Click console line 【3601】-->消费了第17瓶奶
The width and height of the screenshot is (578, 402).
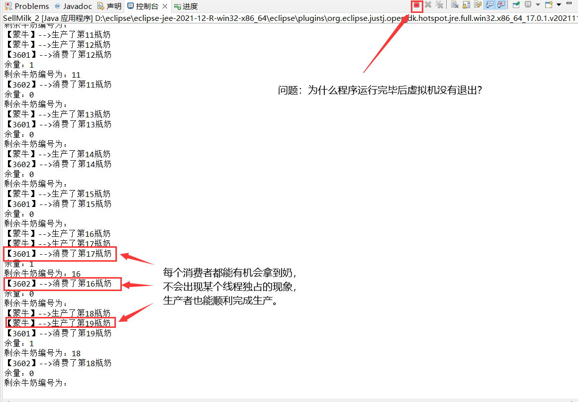coord(59,254)
